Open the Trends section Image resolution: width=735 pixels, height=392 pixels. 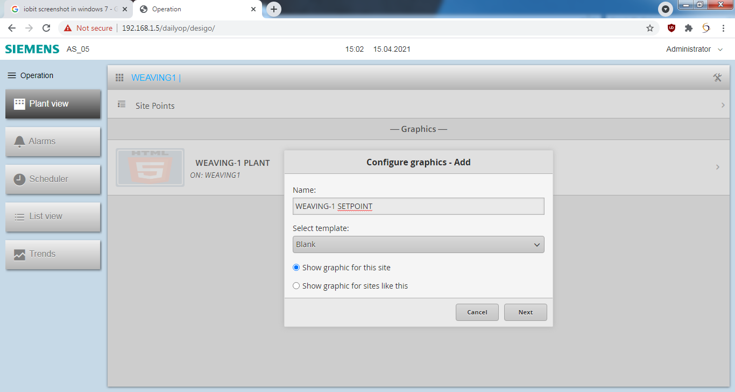click(x=53, y=255)
